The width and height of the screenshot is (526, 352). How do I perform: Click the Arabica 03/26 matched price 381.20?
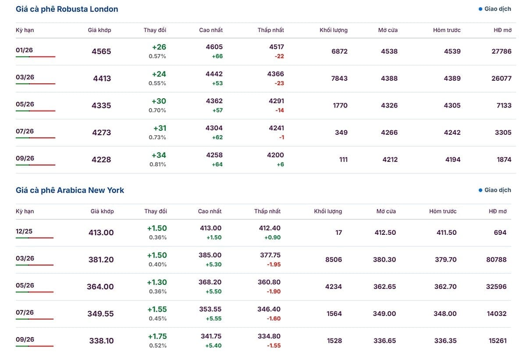tap(101, 260)
